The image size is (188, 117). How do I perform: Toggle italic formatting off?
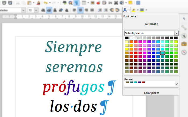coord(49,10)
